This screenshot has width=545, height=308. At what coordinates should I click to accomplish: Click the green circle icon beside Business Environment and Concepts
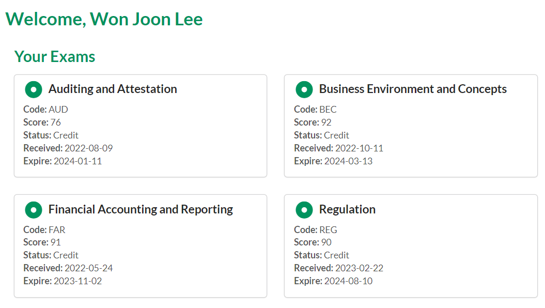click(304, 89)
